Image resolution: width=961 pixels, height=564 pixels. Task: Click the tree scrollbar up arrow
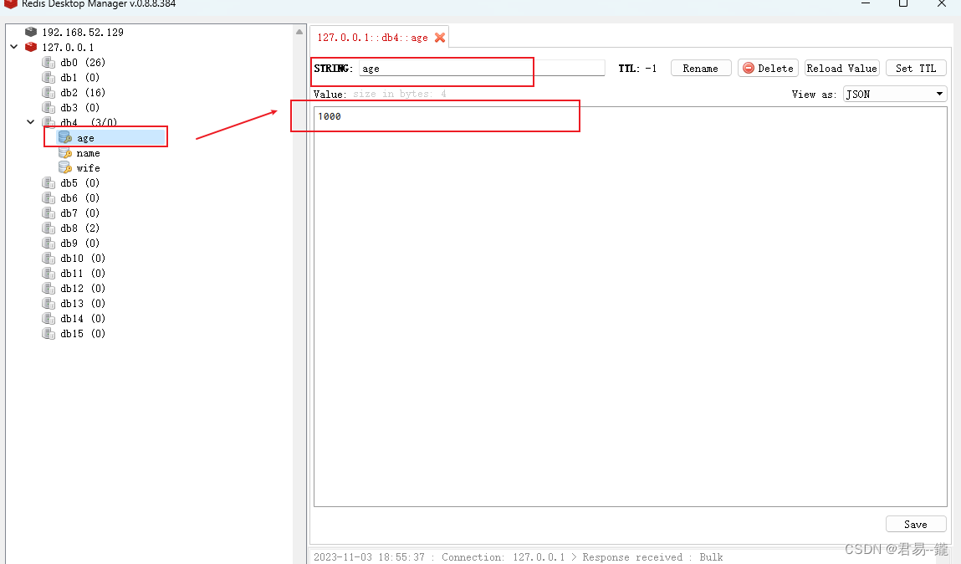[299, 32]
